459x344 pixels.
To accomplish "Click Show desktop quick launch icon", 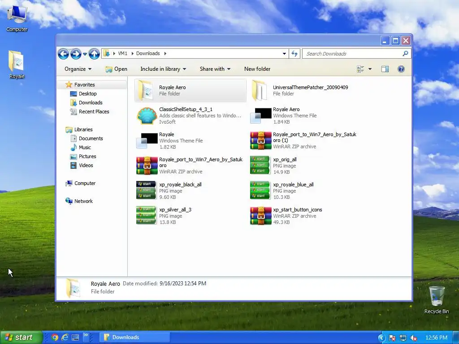I will tap(75, 338).
